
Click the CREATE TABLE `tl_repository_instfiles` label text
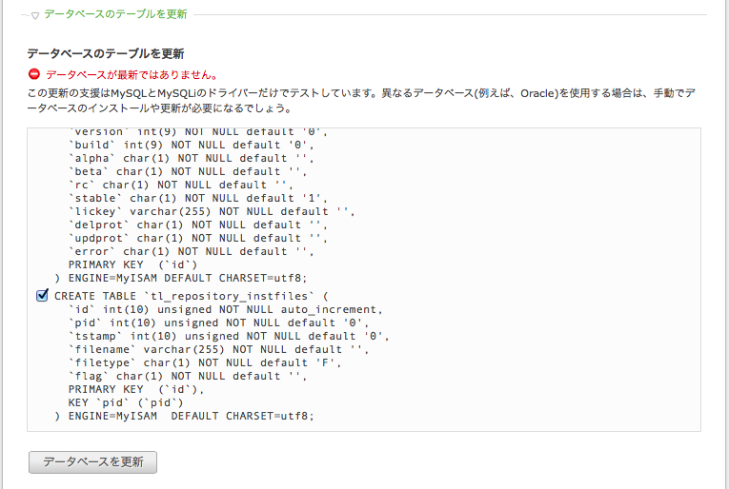click(x=192, y=296)
